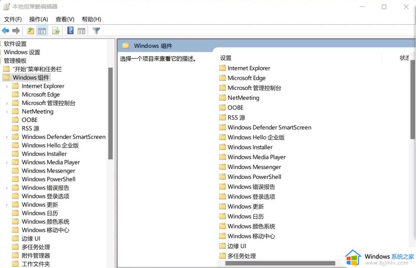Select Windows PowerShell in settings list

(254, 177)
